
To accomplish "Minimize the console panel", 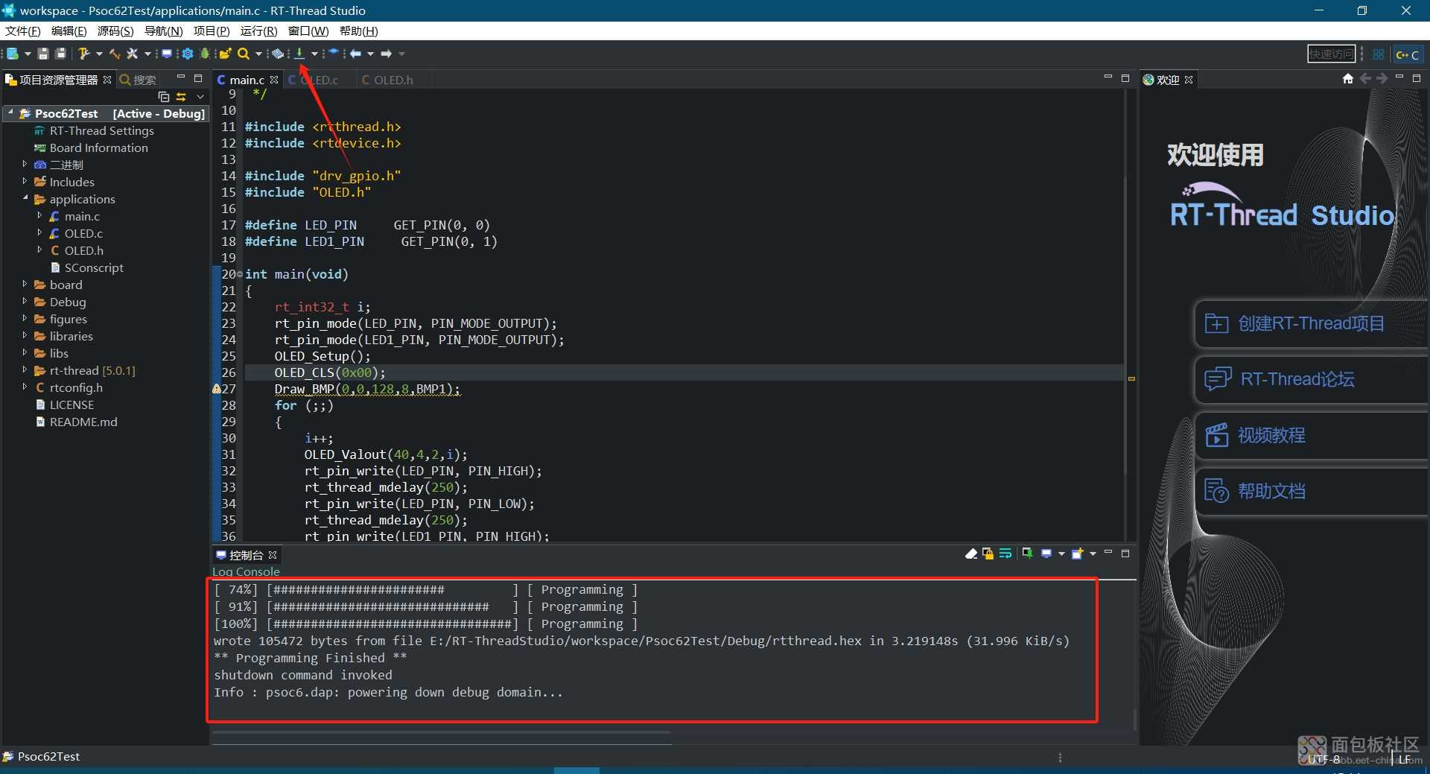I will click(1108, 553).
